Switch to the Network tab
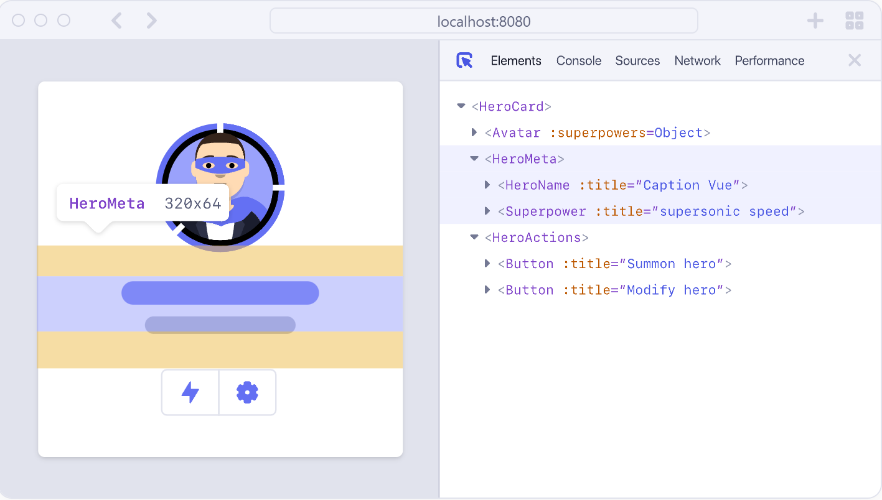The height and width of the screenshot is (500, 882). point(697,60)
